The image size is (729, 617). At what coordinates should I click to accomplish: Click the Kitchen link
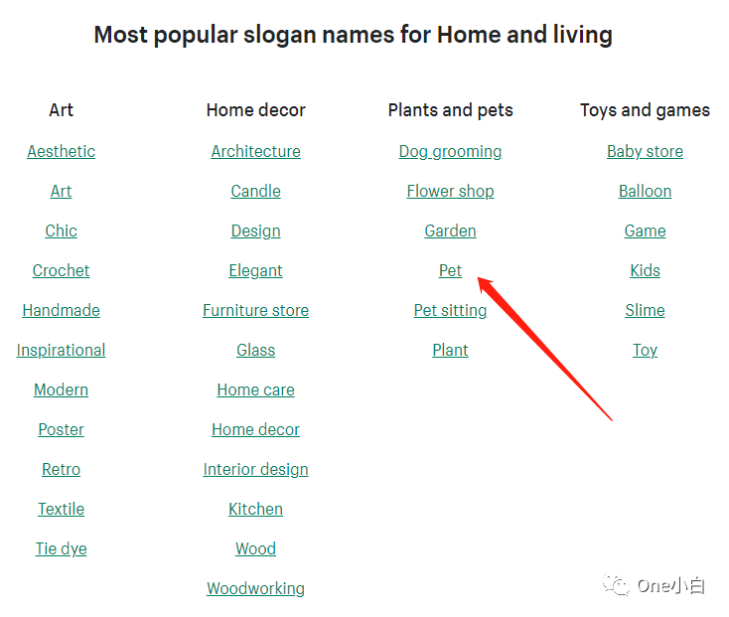tap(255, 509)
